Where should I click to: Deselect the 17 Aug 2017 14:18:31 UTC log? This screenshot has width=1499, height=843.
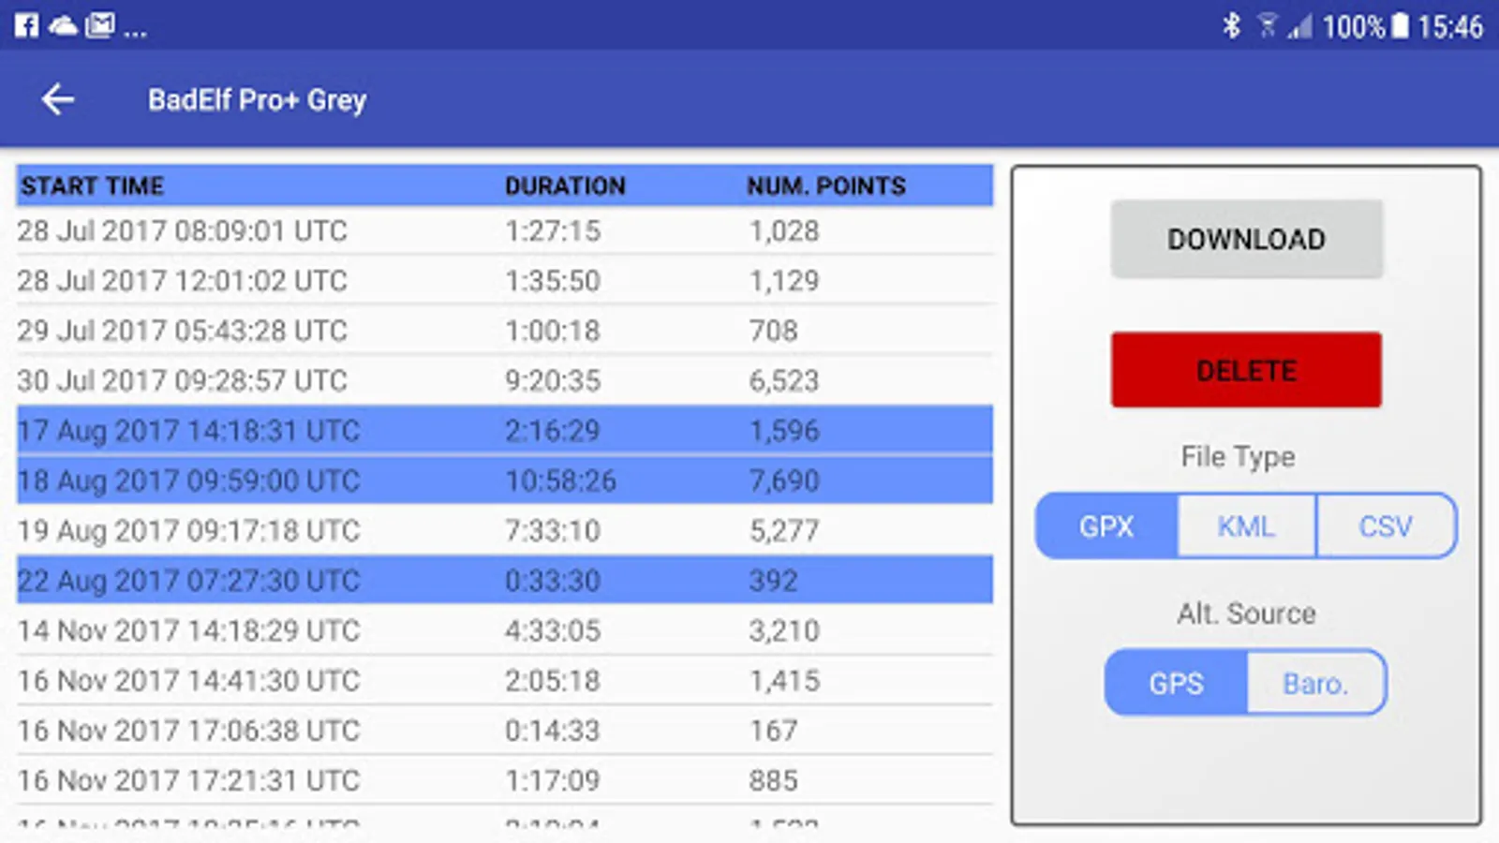pyautogui.click(x=505, y=430)
